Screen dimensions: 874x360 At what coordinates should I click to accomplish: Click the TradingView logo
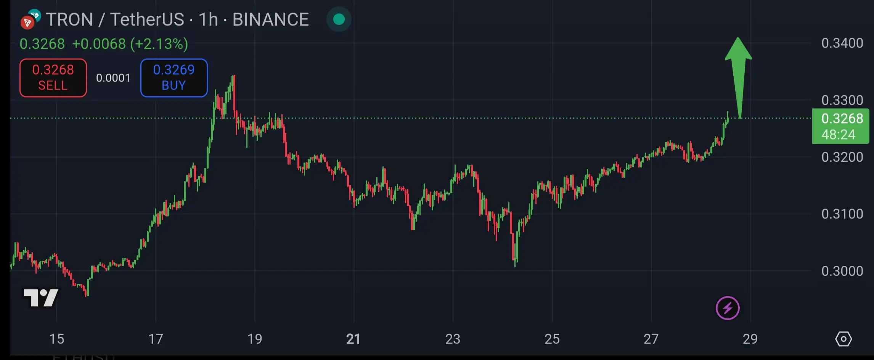pos(41,297)
